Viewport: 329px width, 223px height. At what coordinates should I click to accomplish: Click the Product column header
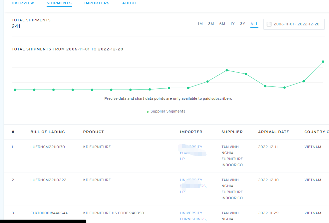[93, 132]
